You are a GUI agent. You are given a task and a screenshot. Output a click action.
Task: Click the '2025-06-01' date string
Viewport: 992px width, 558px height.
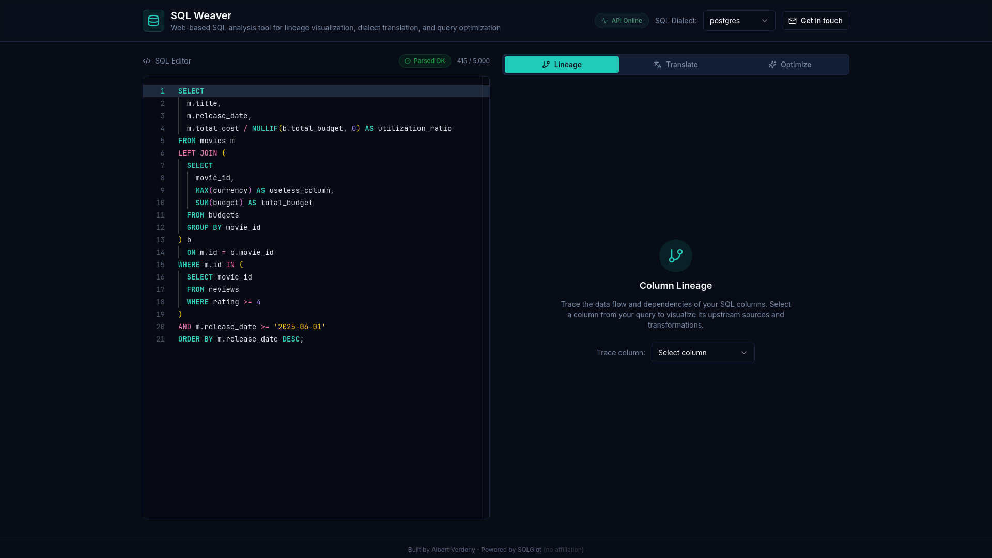[300, 327]
